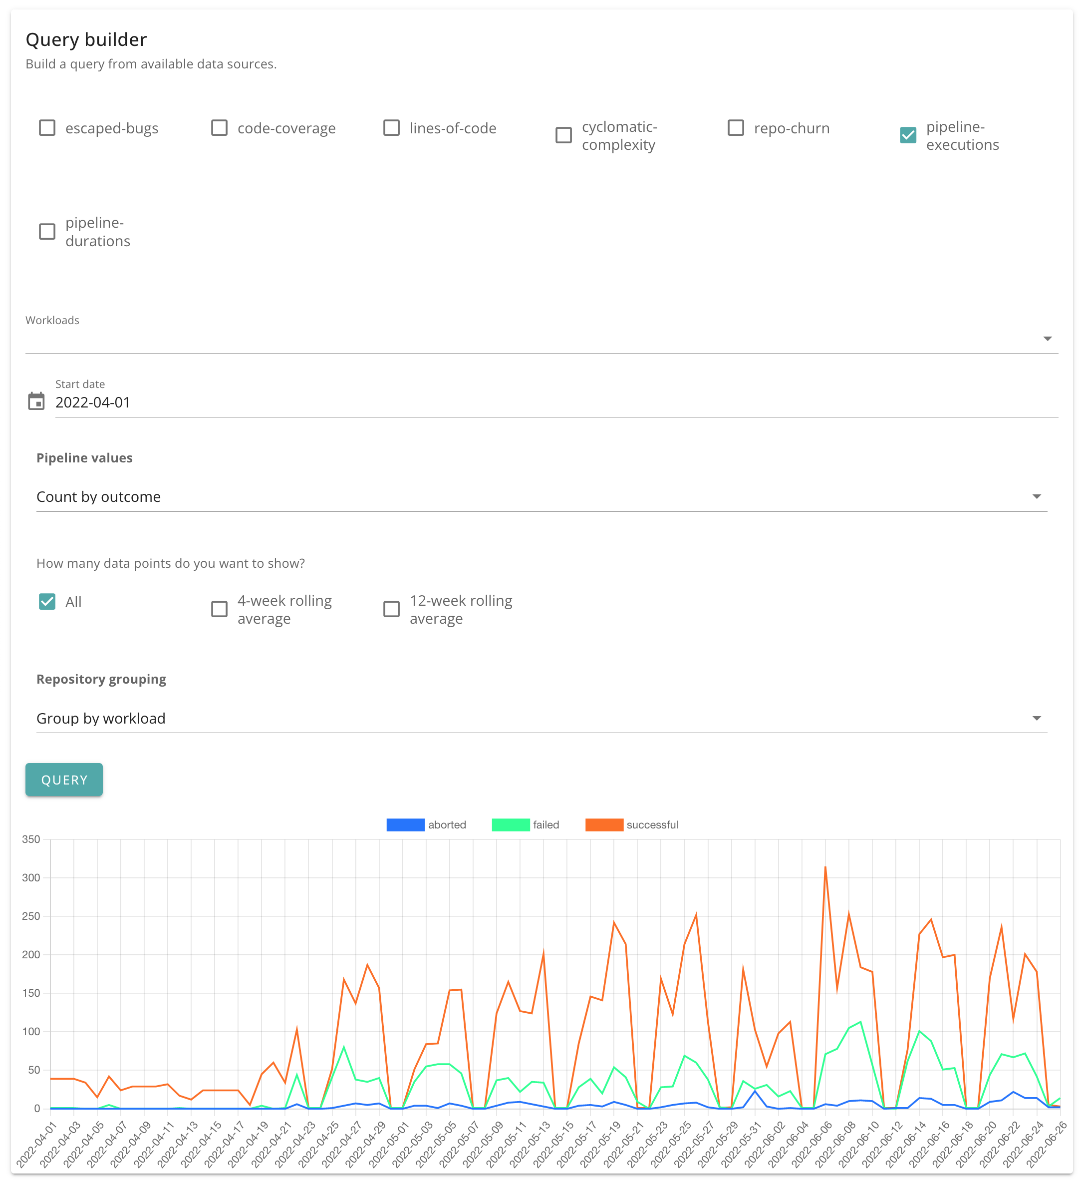The height and width of the screenshot is (1187, 1082).
Task: Click the Pipeline values dropdown arrow
Action: [1037, 497]
